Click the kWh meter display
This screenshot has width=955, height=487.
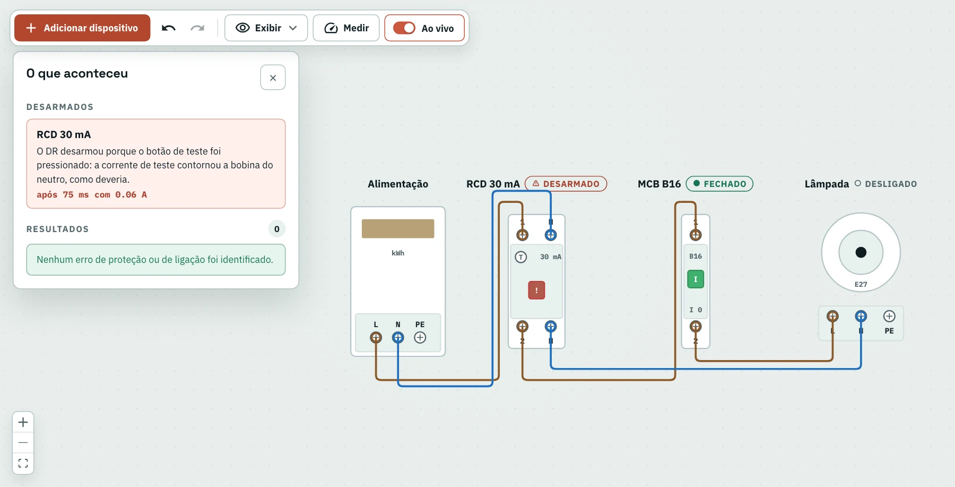click(x=398, y=228)
